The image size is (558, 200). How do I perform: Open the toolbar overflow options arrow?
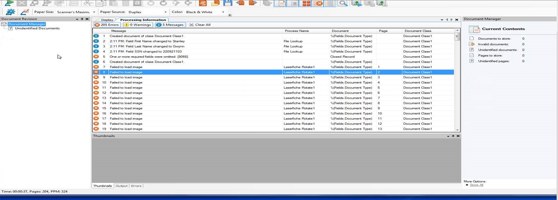230,15
